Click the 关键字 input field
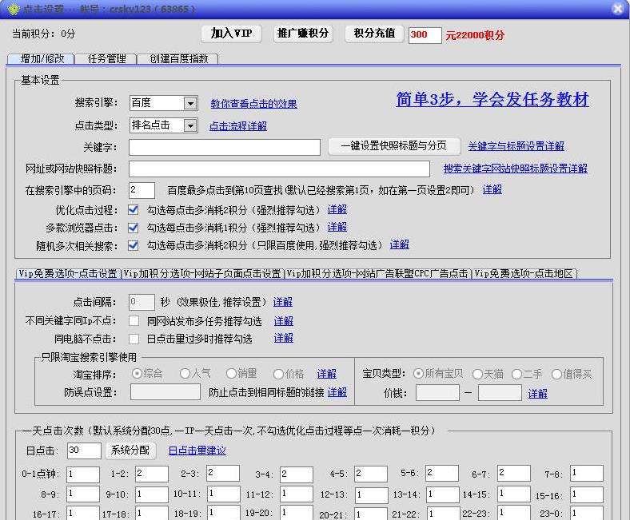Screen dimensions: 630x520 coord(224,147)
